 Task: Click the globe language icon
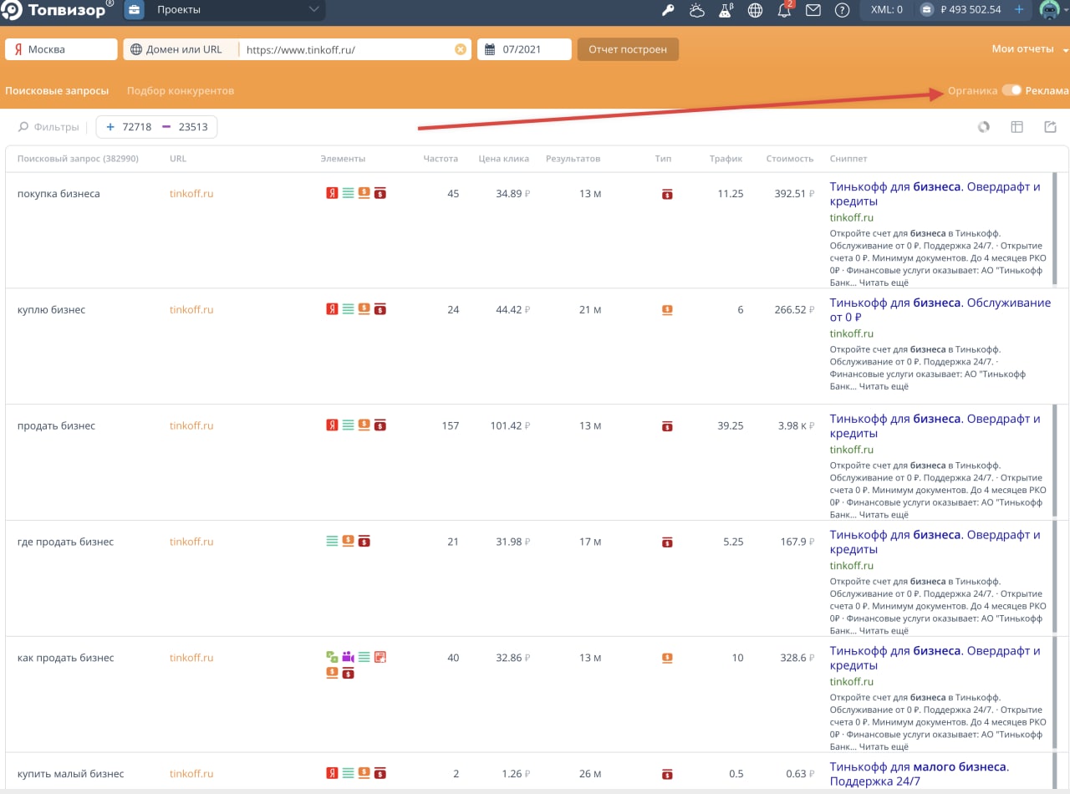pyautogui.click(x=755, y=10)
